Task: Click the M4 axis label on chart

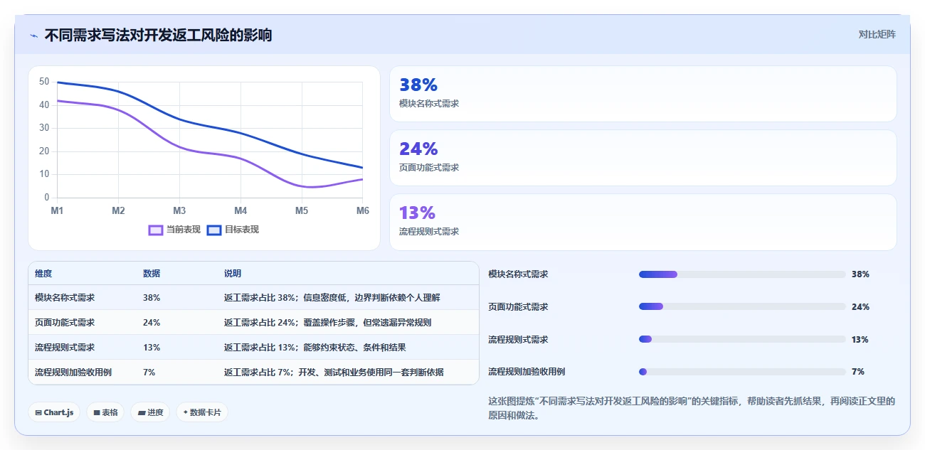Action: pos(240,211)
